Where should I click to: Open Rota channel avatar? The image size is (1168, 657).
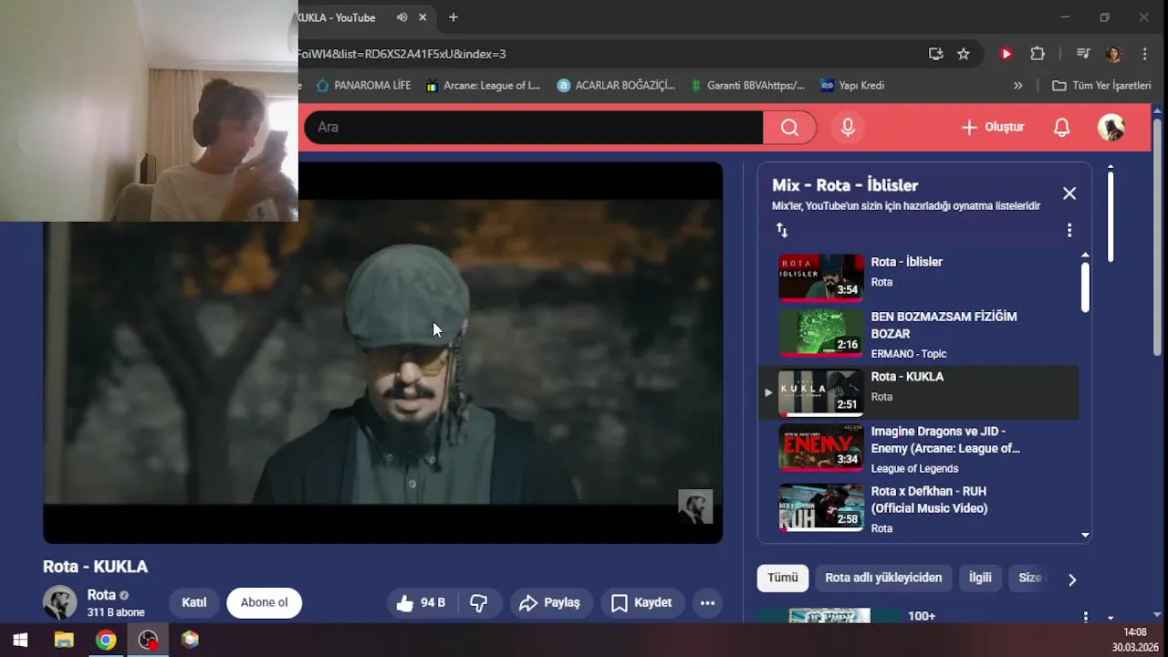60,603
